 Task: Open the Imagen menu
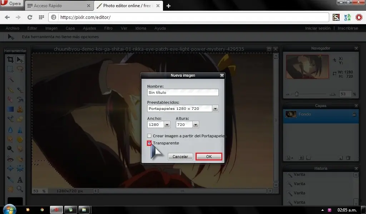coord(51,28)
